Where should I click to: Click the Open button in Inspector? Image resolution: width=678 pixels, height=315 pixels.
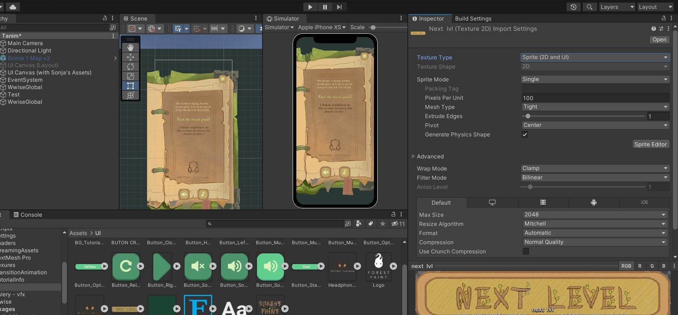click(659, 39)
